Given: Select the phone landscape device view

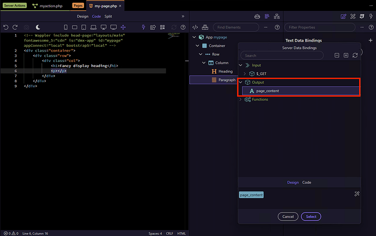Looking at the screenshot, I should [75, 27].
